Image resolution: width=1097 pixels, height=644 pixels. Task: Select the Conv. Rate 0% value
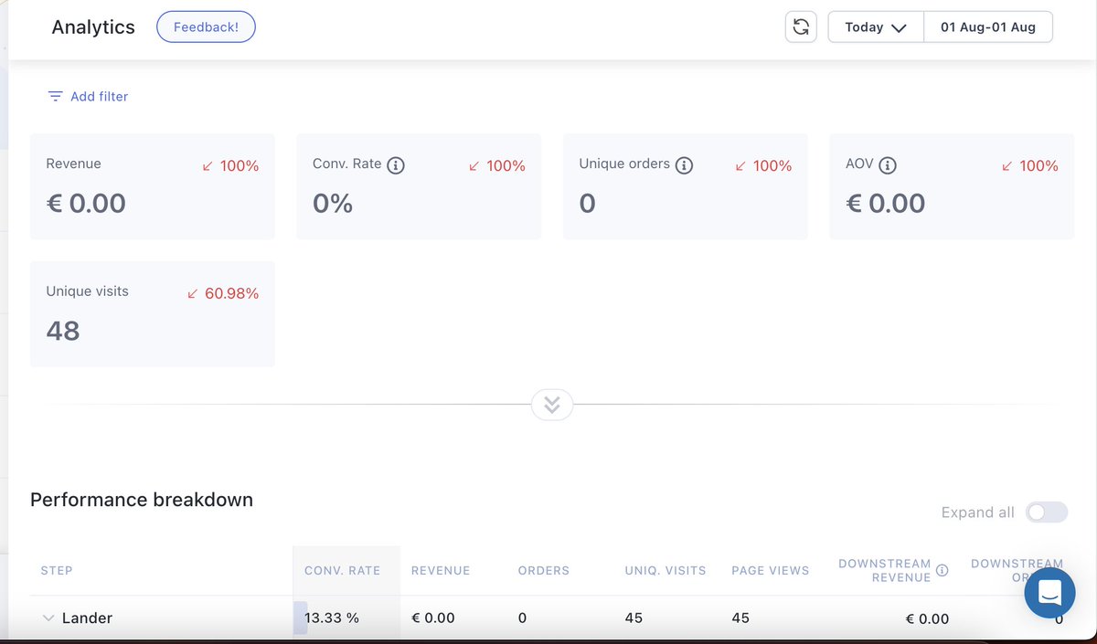[333, 203]
